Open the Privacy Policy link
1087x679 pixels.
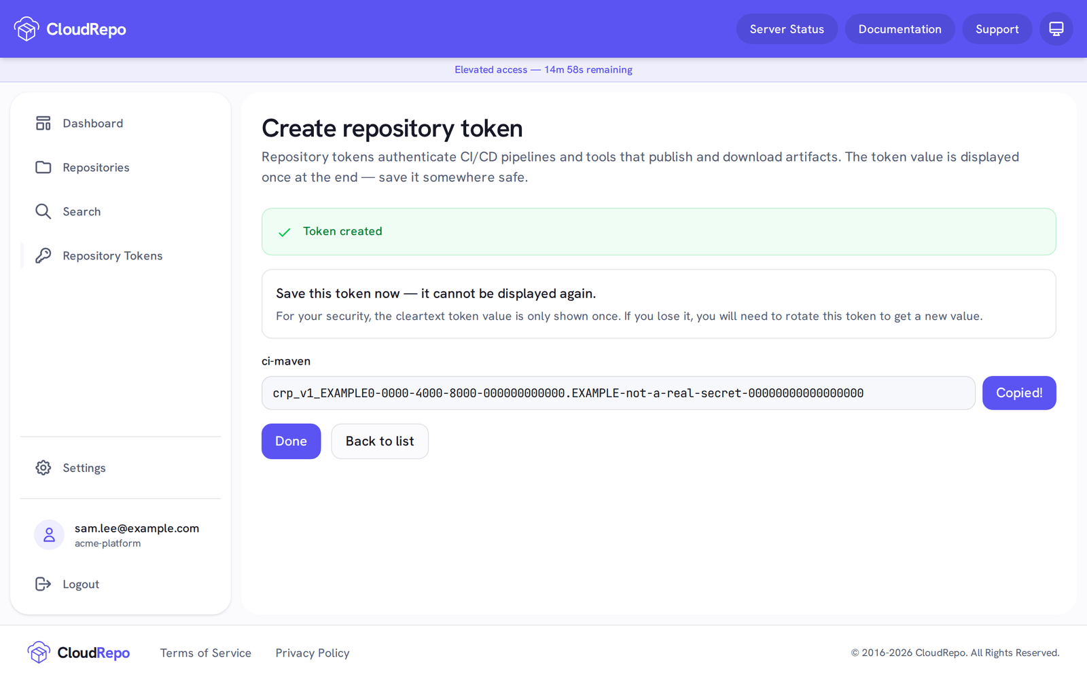tap(313, 653)
